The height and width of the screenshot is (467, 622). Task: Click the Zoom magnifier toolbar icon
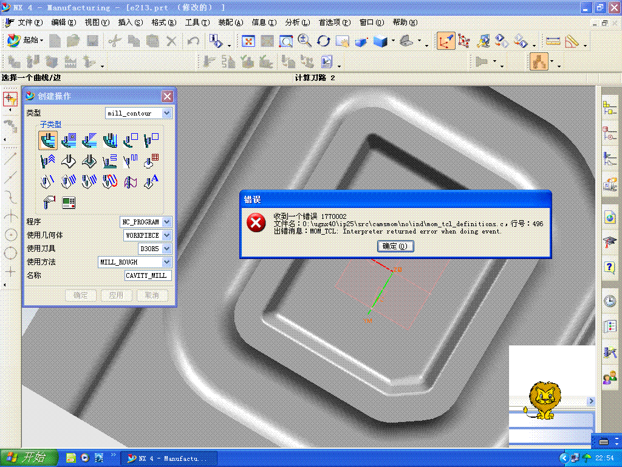pyautogui.click(x=304, y=41)
